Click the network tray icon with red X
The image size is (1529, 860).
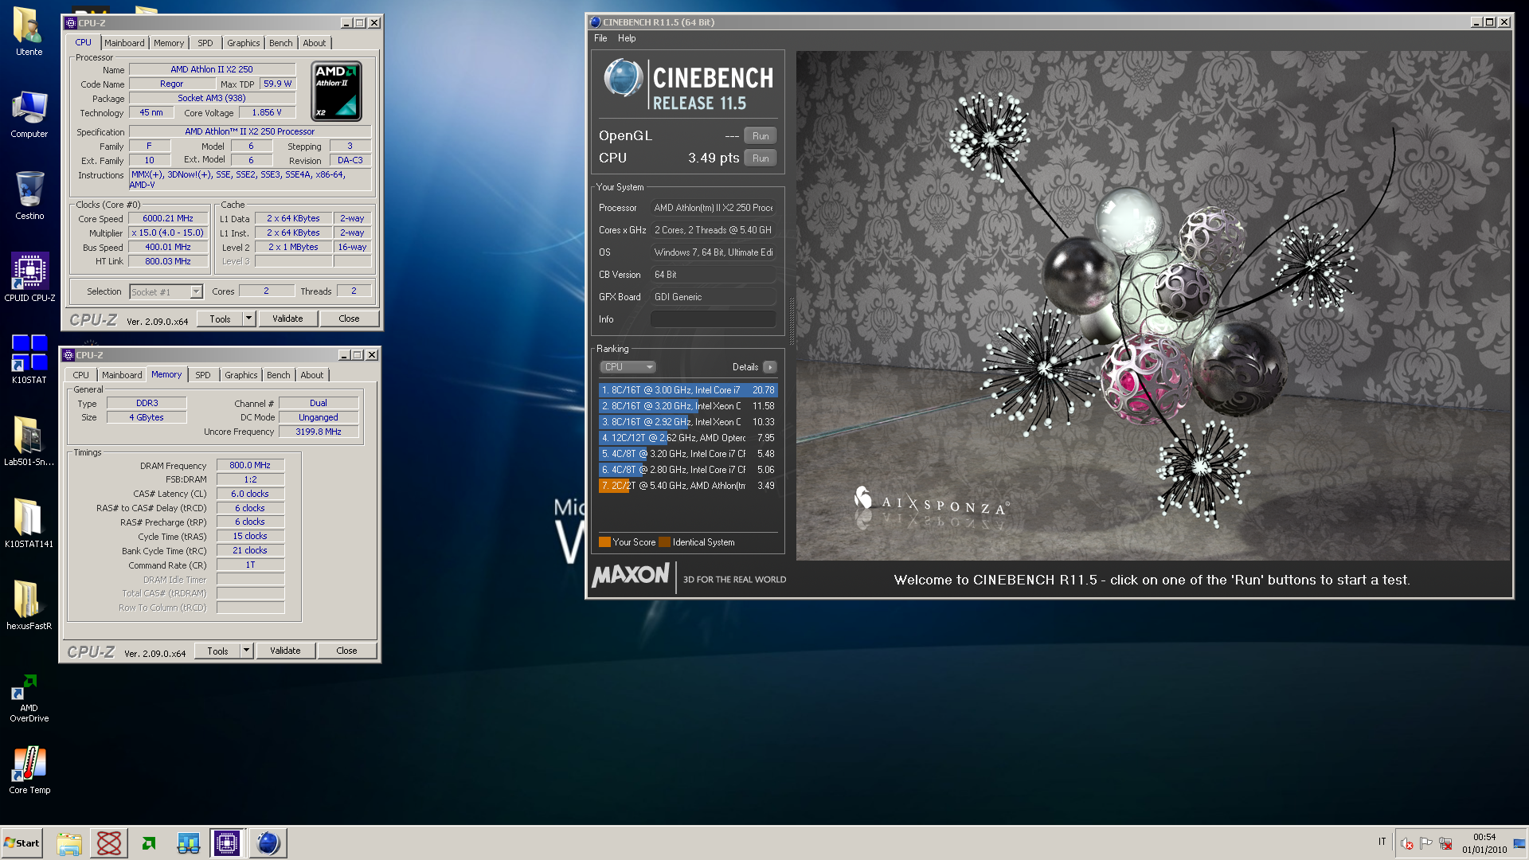click(x=1445, y=843)
